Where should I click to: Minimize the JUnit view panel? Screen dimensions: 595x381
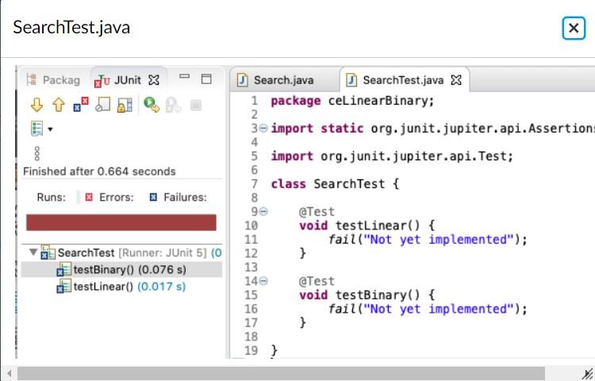184,76
